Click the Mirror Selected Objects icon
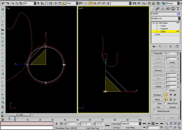This screenshot has height=130, width=182. click(x=134, y=3)
